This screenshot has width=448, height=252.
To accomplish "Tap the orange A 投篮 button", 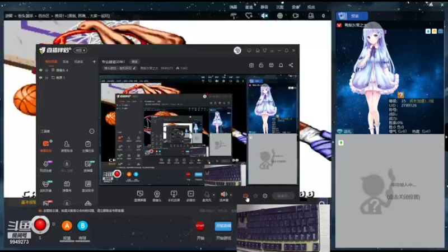I will click(67, 226).
